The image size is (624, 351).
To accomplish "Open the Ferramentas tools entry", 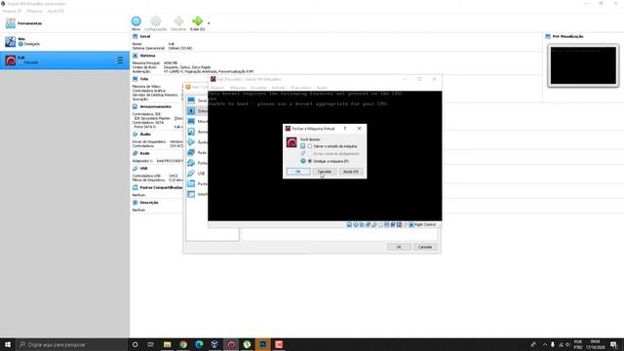I will click(x=64, y=23).
